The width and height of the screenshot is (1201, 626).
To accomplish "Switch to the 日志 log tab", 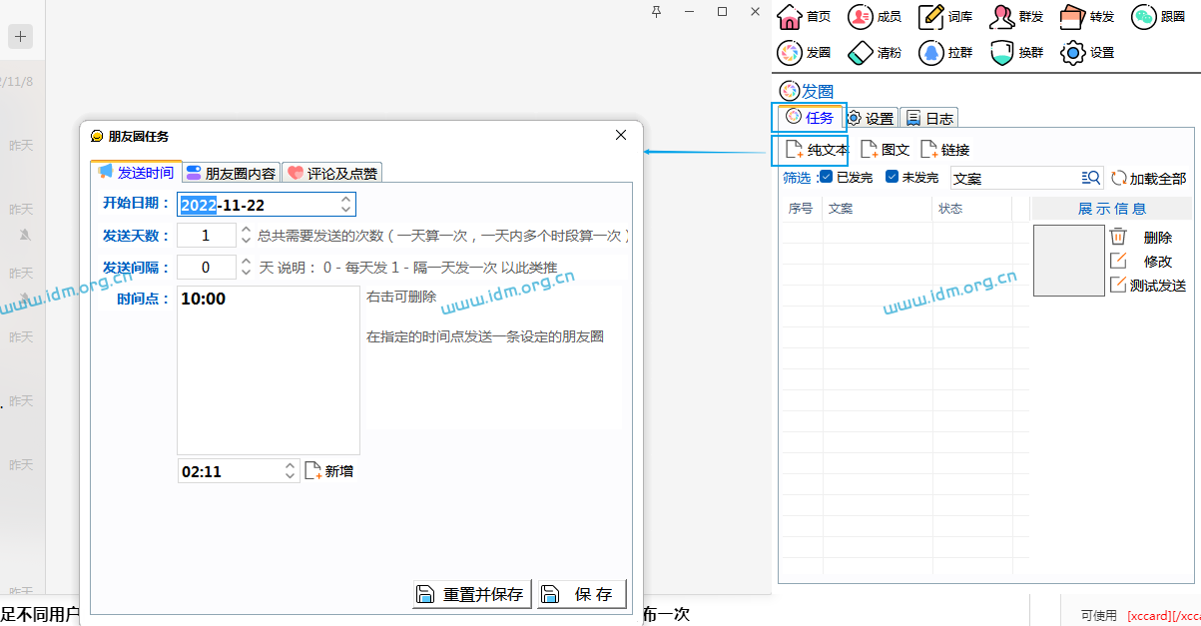I will click(x=929, y=118).
